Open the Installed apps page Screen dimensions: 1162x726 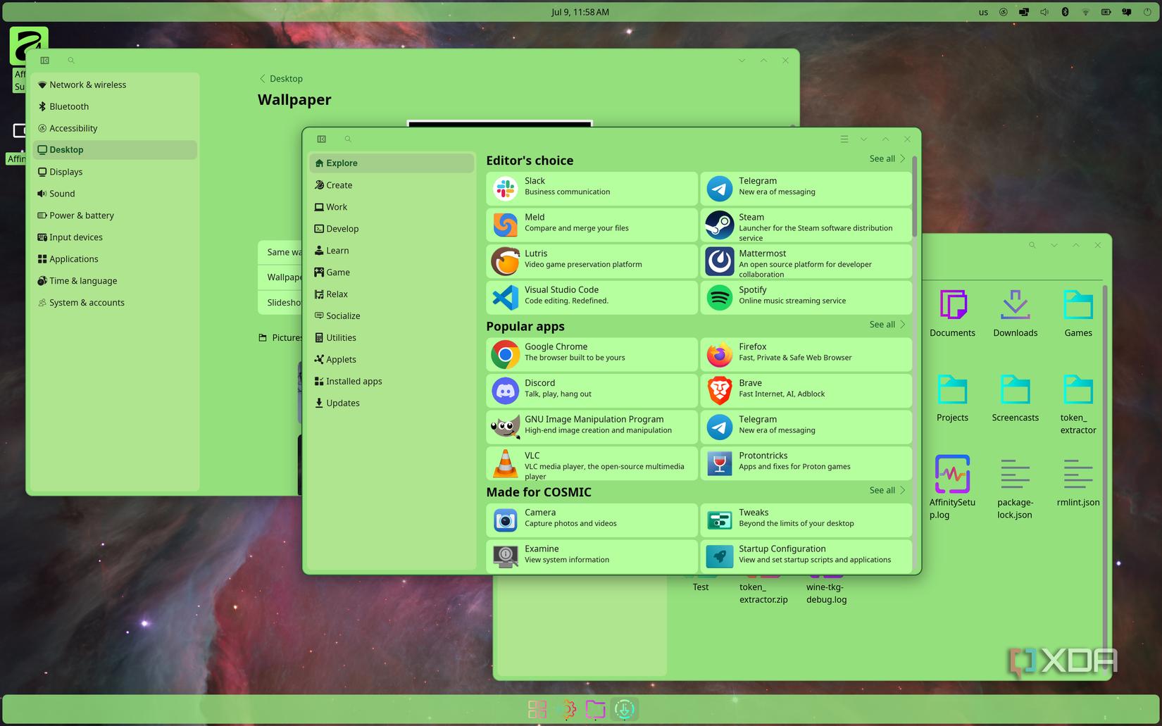392,381
